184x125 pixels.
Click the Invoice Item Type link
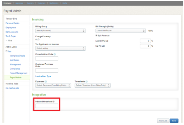click(43, 76)
